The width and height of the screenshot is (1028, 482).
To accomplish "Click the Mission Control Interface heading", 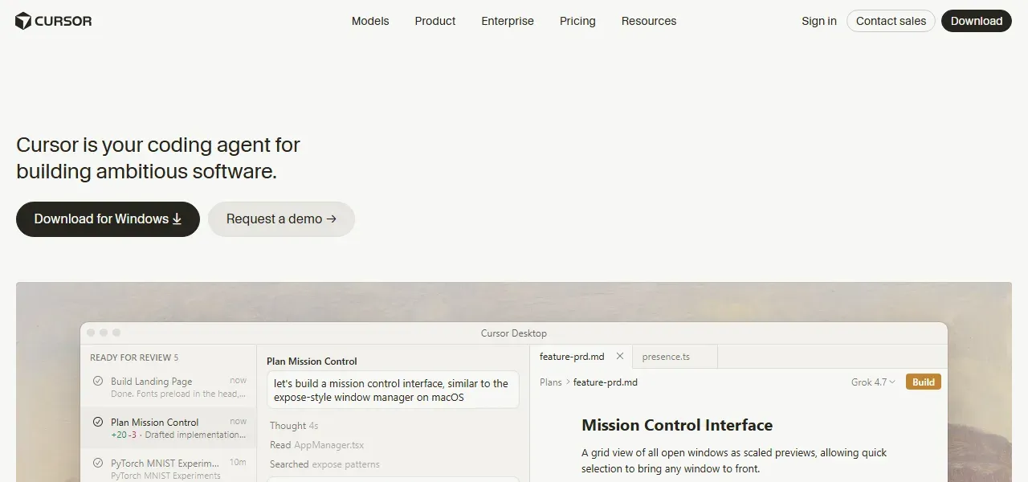I will pyautogui.click(x=677, y=425).
